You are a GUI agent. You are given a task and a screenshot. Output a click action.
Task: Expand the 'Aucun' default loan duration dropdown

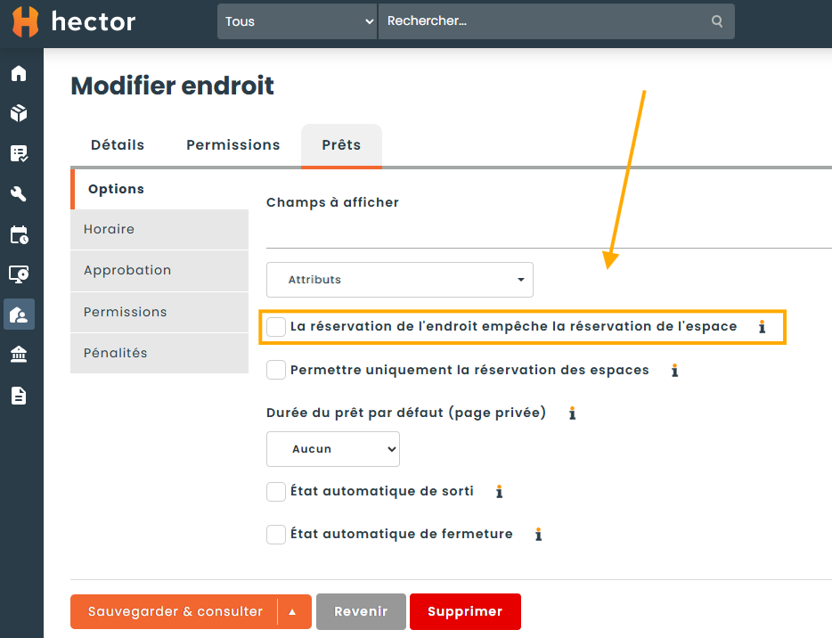[333, 449]
